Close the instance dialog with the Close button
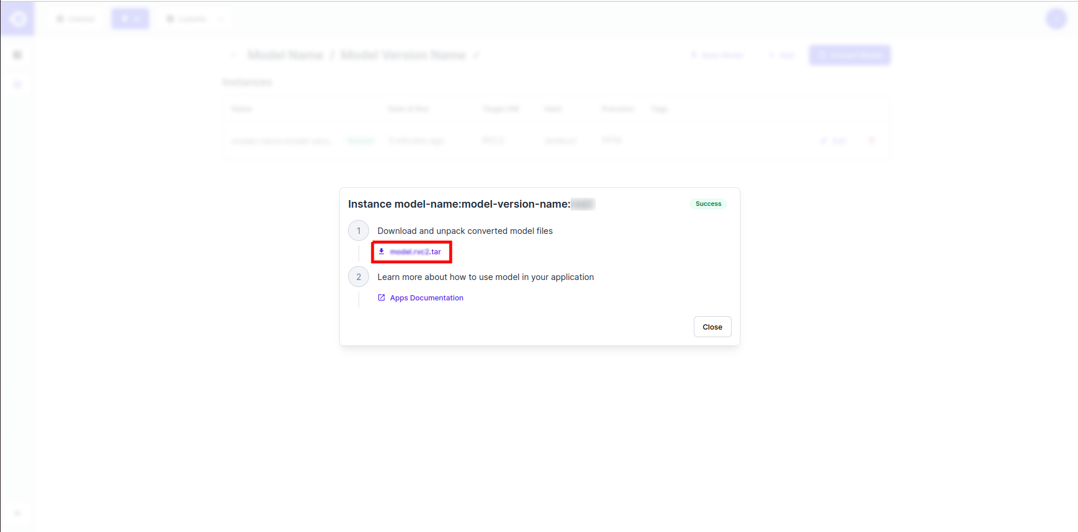Screen dimensions: 1078x532 pyautogui.click(x=712, y=327)
